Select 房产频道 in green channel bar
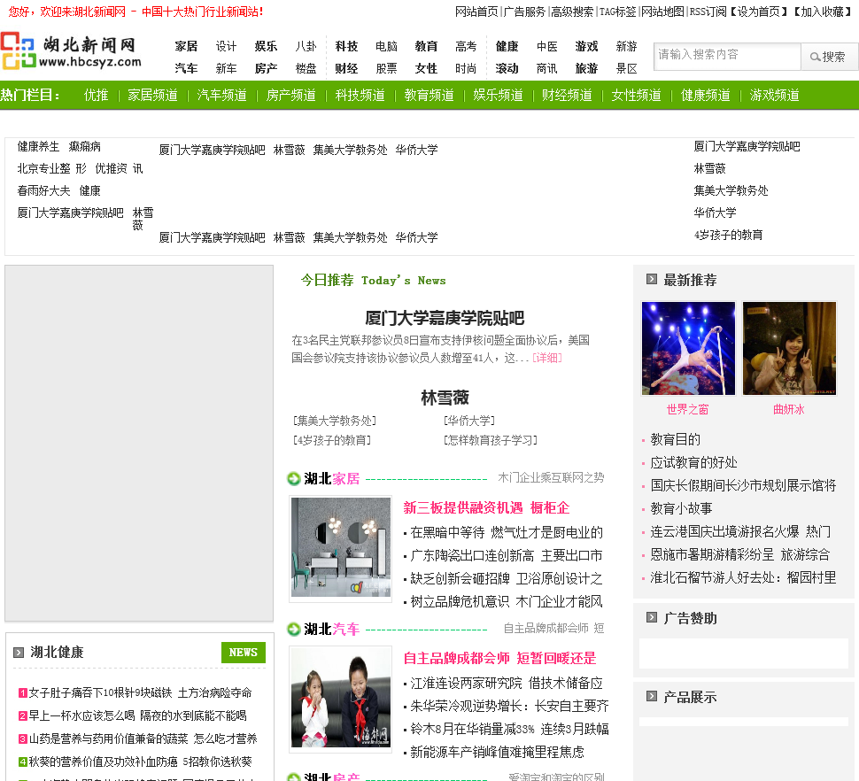The width and height of the screenshot is (859, 781). coord(290,95)
